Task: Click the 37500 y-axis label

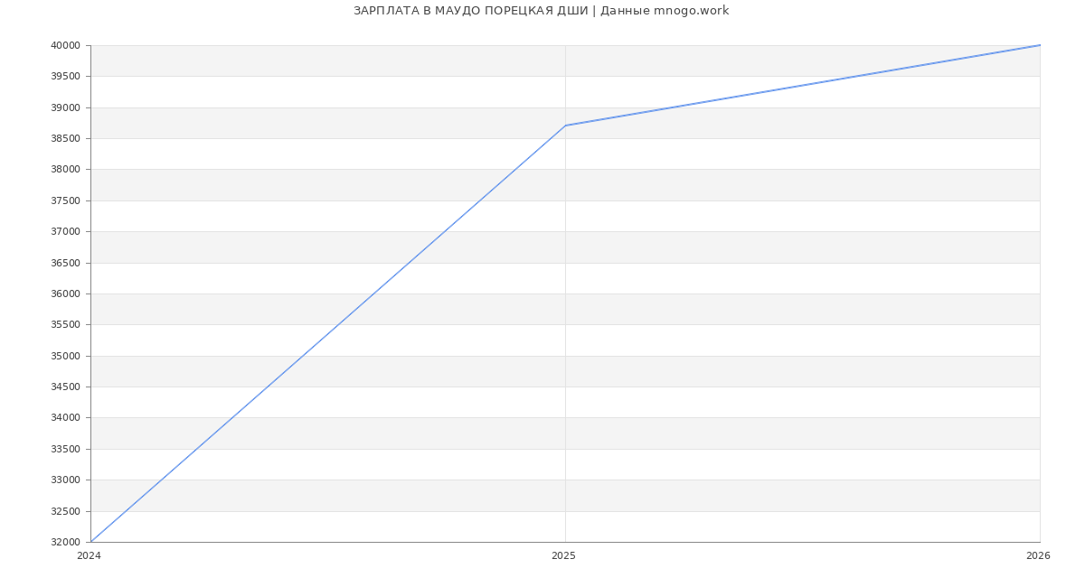Action: 66,201
